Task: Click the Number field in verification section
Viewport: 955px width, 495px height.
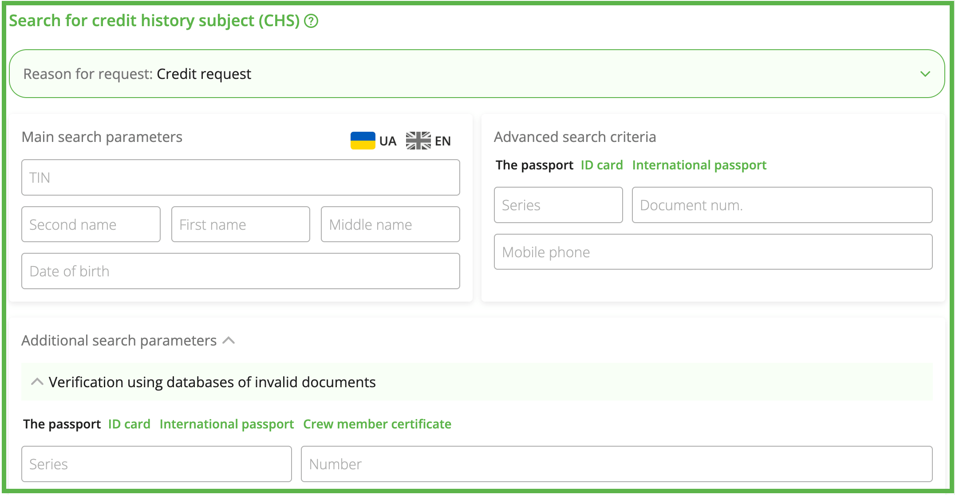Action: click(x=616, y=464)
